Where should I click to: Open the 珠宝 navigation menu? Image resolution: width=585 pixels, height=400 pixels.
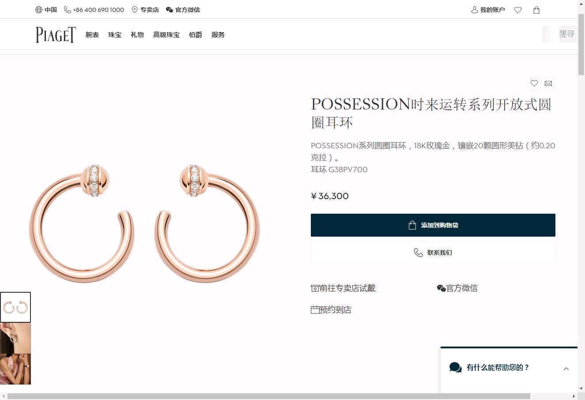point(115,35)
